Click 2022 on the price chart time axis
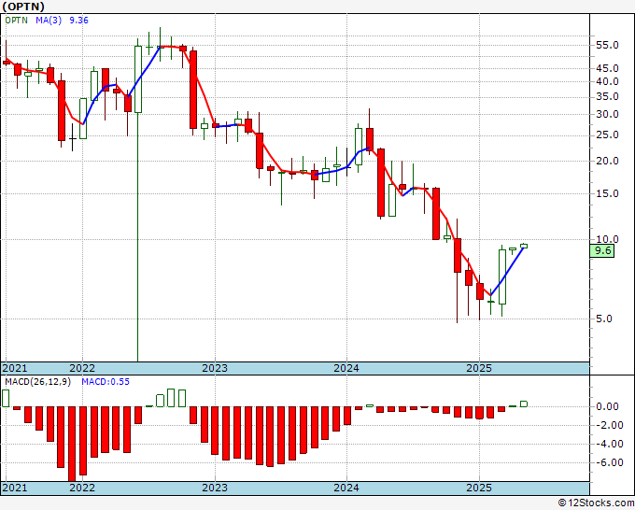Viewport: 635px width, 510px height. pyautogui.click(x=82, y=368)
